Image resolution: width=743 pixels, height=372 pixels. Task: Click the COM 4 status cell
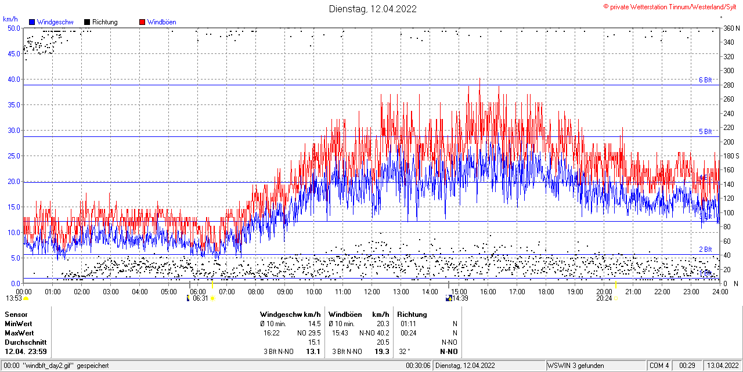pyautogui.click(x=659, y=366)
